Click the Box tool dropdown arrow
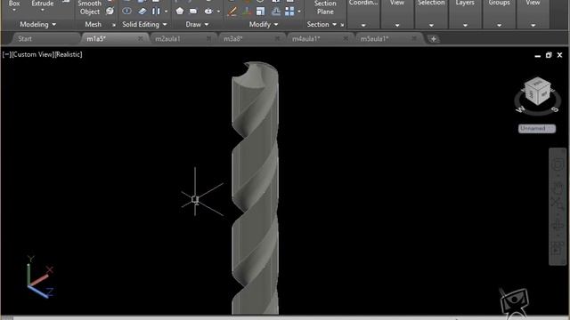The width and height of the screenshot is (570, 320). coord(14,11)
